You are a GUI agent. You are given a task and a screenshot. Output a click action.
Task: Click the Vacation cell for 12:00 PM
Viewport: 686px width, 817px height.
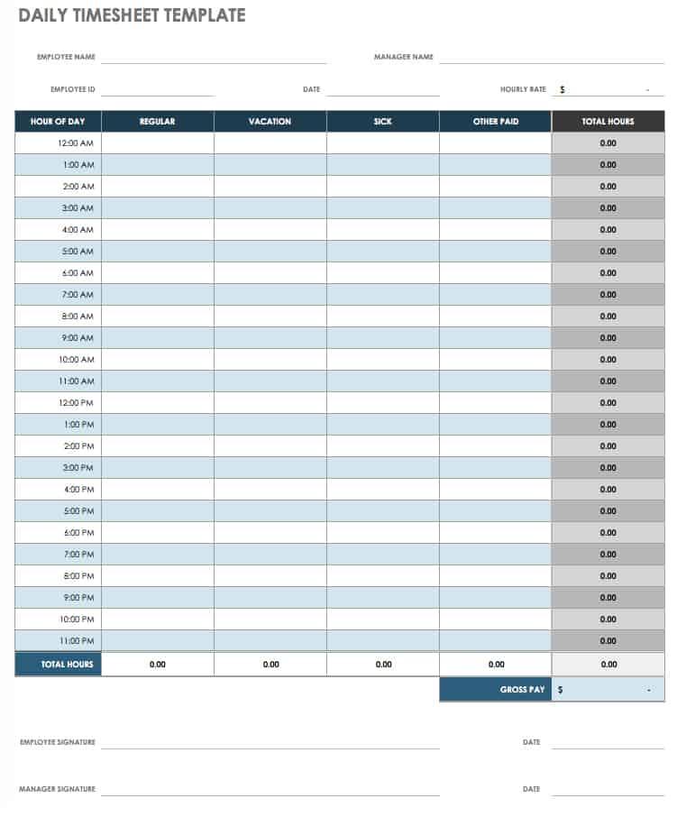pos(270,403)
